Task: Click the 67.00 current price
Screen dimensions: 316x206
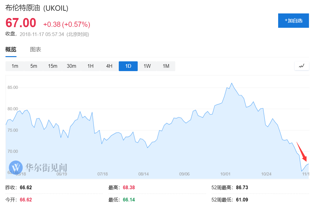Action: 21,23
